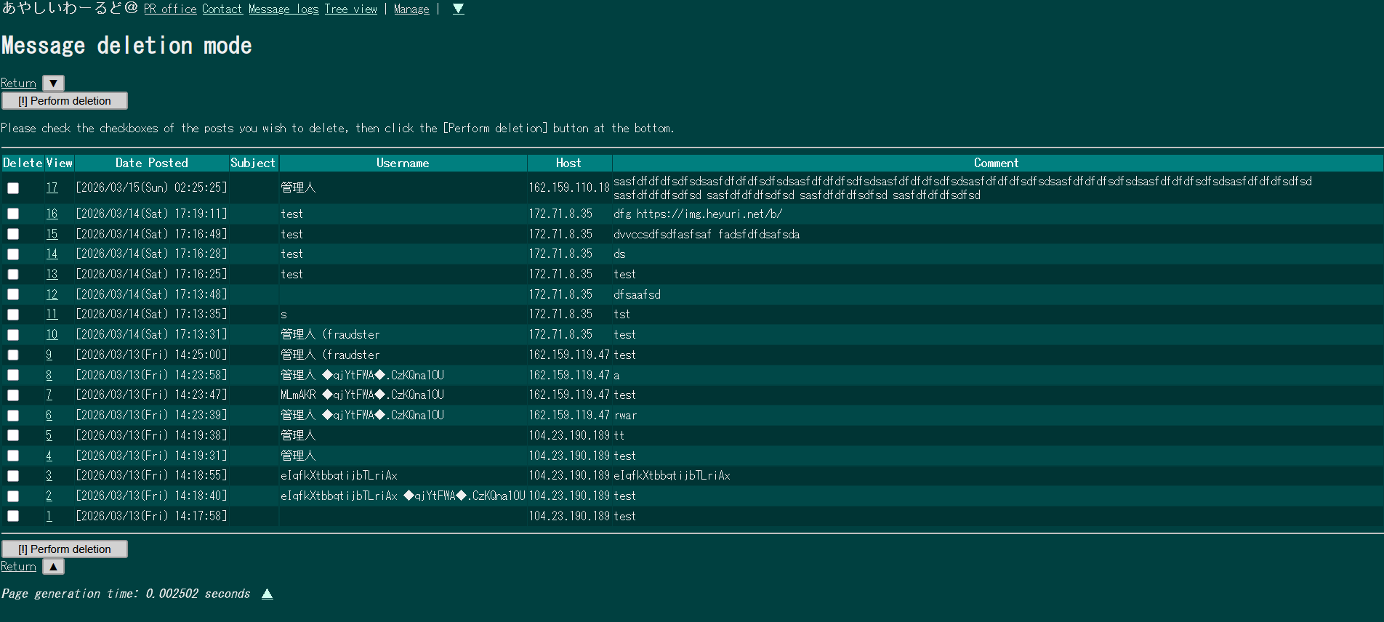Click the up-arrow button beside bottom Return
This screenshot has height=622, width=1384.
click(53, 566)
